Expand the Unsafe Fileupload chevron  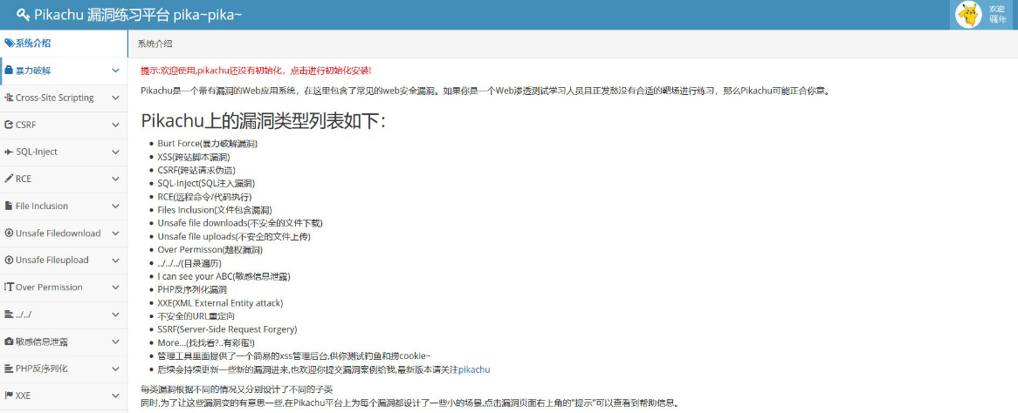[x=115, y=260]
